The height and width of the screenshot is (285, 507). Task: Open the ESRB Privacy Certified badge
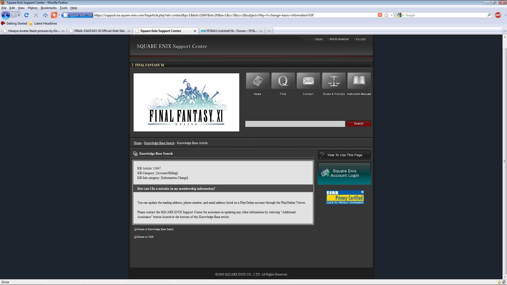pyautogui.click(x=345, y=197)
